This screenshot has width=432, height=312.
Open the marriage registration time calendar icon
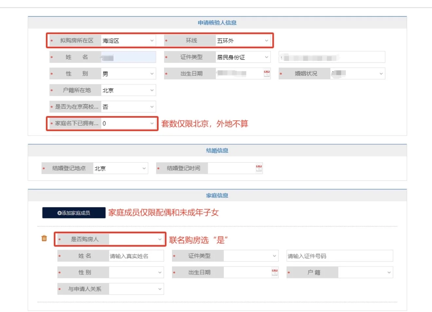[259, 168]
